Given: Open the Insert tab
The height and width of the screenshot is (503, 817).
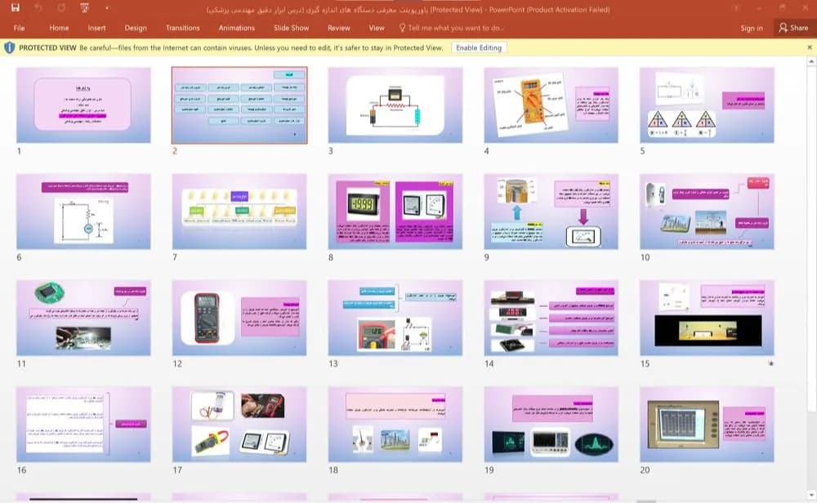Looking at the screenshot, I should tap(97, 28).
